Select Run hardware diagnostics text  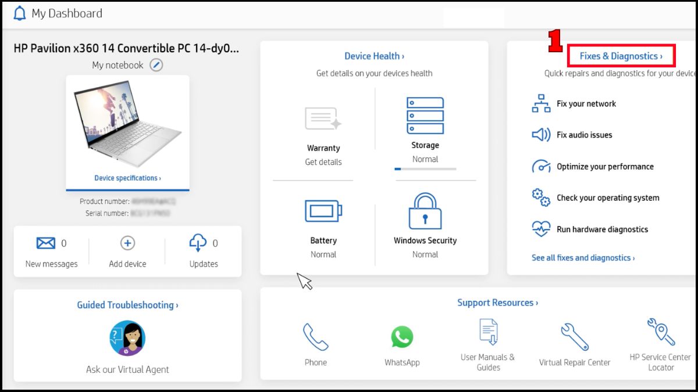pos(602,229)
